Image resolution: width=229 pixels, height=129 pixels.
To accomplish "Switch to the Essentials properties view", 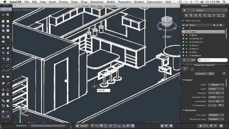I will click(201, 74).
